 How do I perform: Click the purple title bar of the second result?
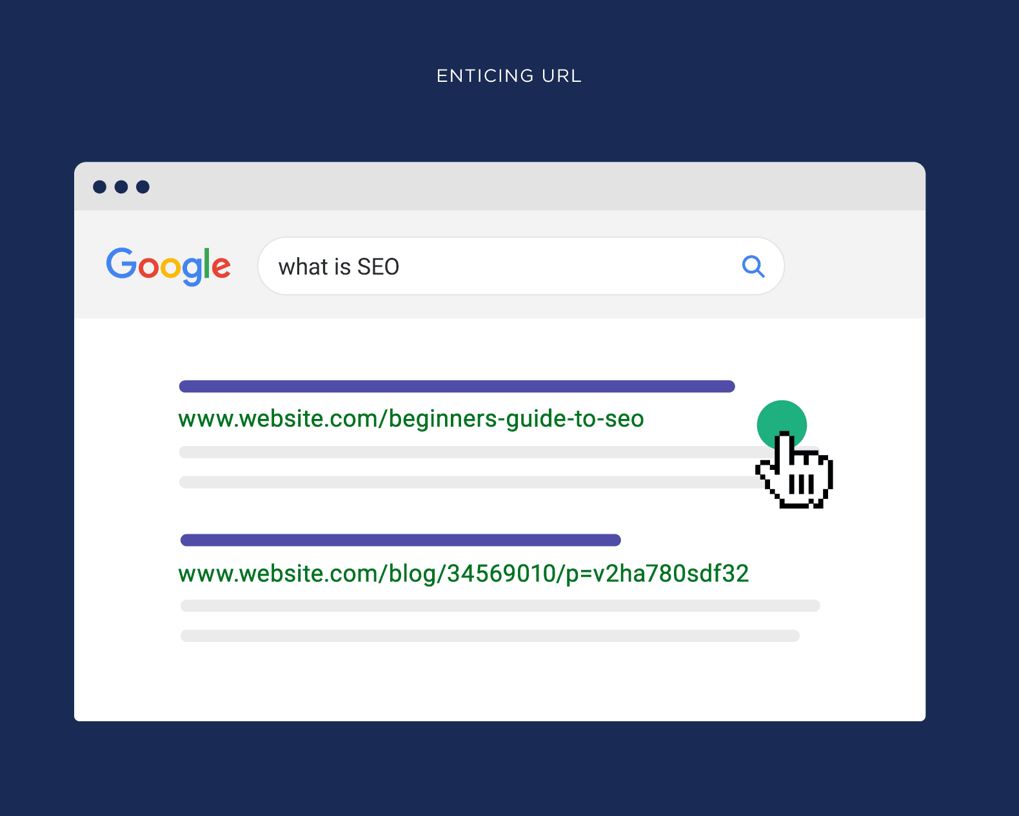coord(401,540)
